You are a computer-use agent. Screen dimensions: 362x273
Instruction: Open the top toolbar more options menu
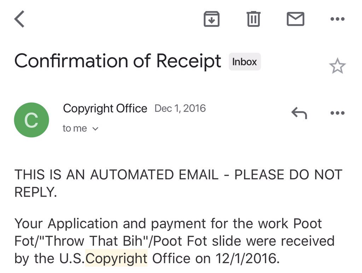(x=338, y=19)
